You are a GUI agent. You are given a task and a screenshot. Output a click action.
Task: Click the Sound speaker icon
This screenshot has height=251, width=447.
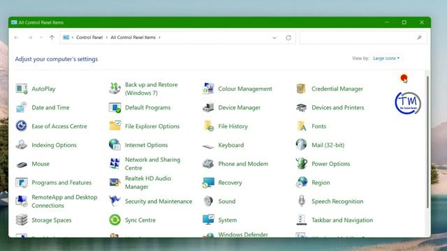pos(208,201)
